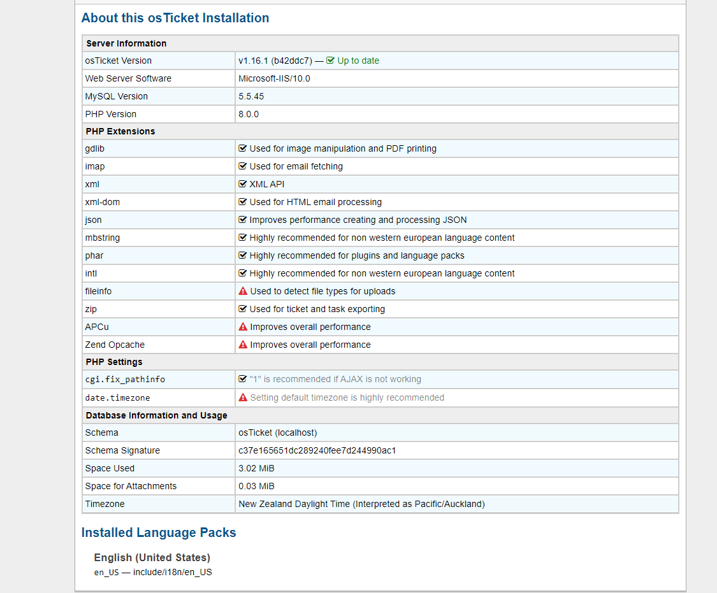Click the fileinfo extension name
Screen dimensions: 717x593
[x=98, y=291]
